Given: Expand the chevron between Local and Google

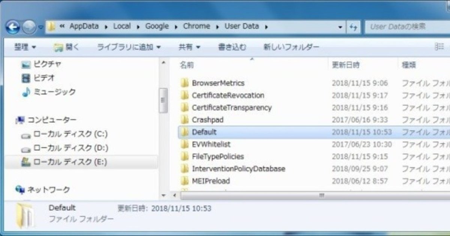Looking at the screenshot, I should (138, 27).
